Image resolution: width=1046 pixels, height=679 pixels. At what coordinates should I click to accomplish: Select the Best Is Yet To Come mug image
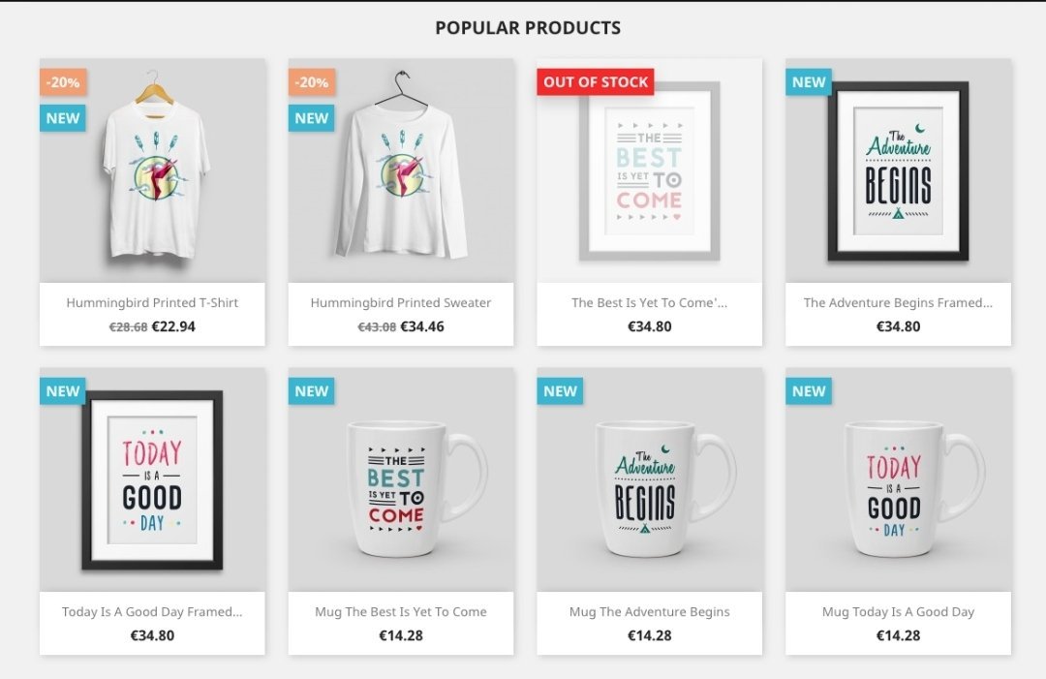pos(401,479)
